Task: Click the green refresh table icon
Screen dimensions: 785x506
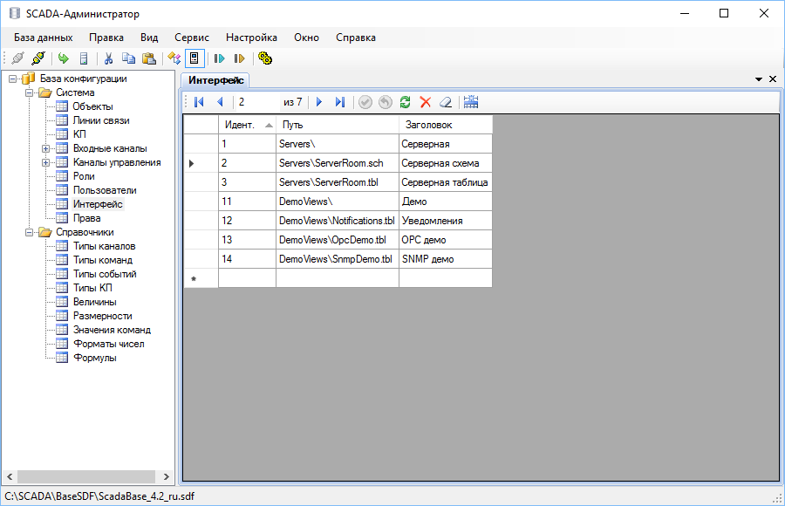Action: click(405, 102)
